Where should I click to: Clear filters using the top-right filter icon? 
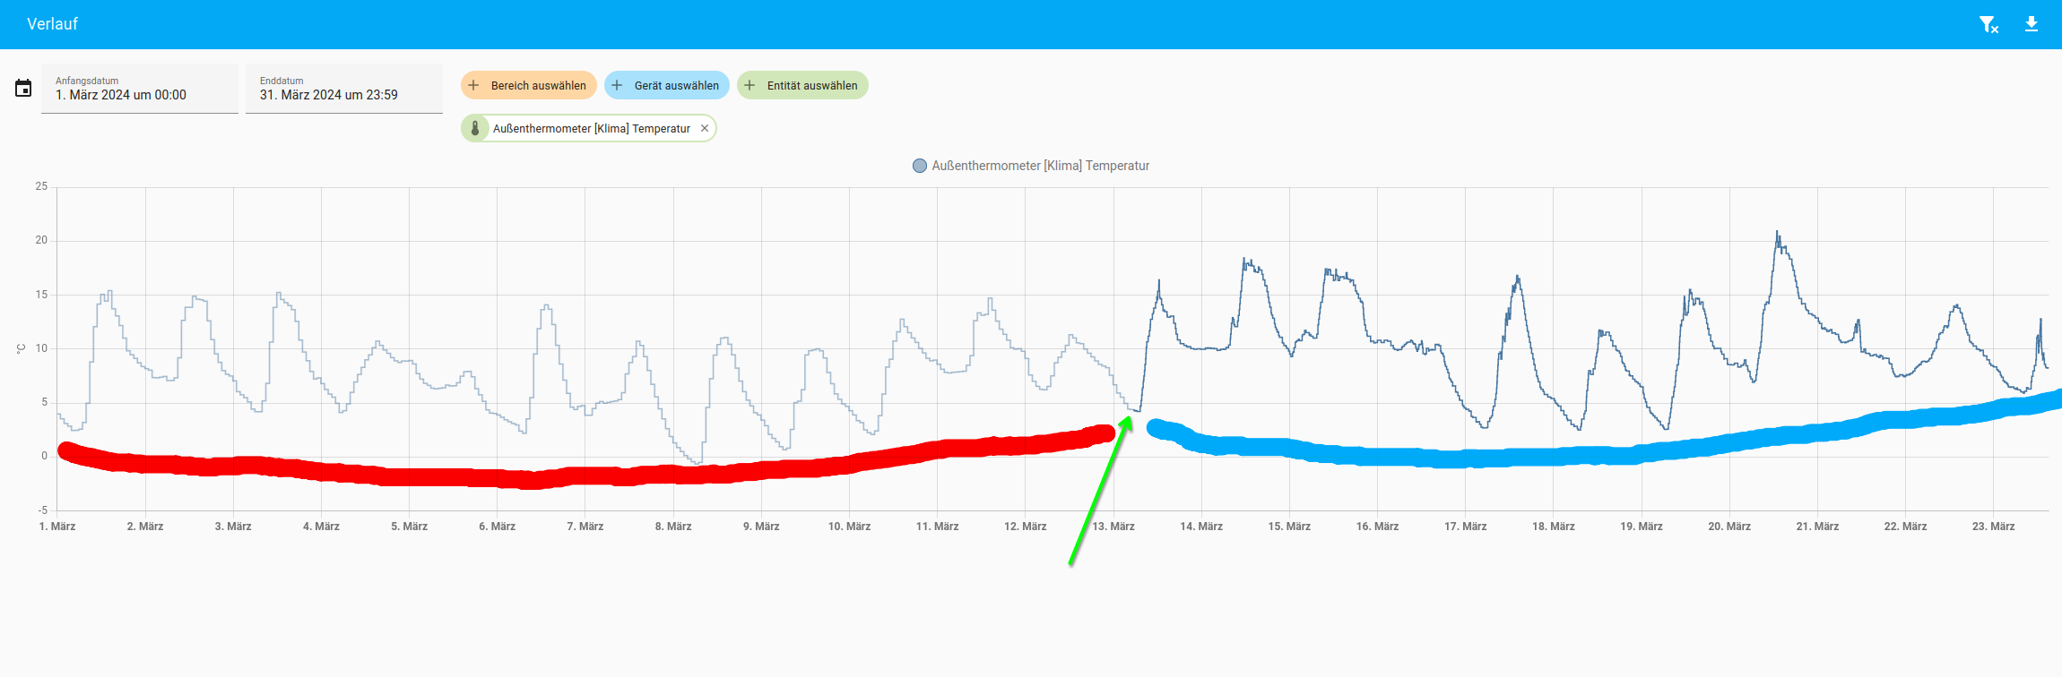(1988, 25)
